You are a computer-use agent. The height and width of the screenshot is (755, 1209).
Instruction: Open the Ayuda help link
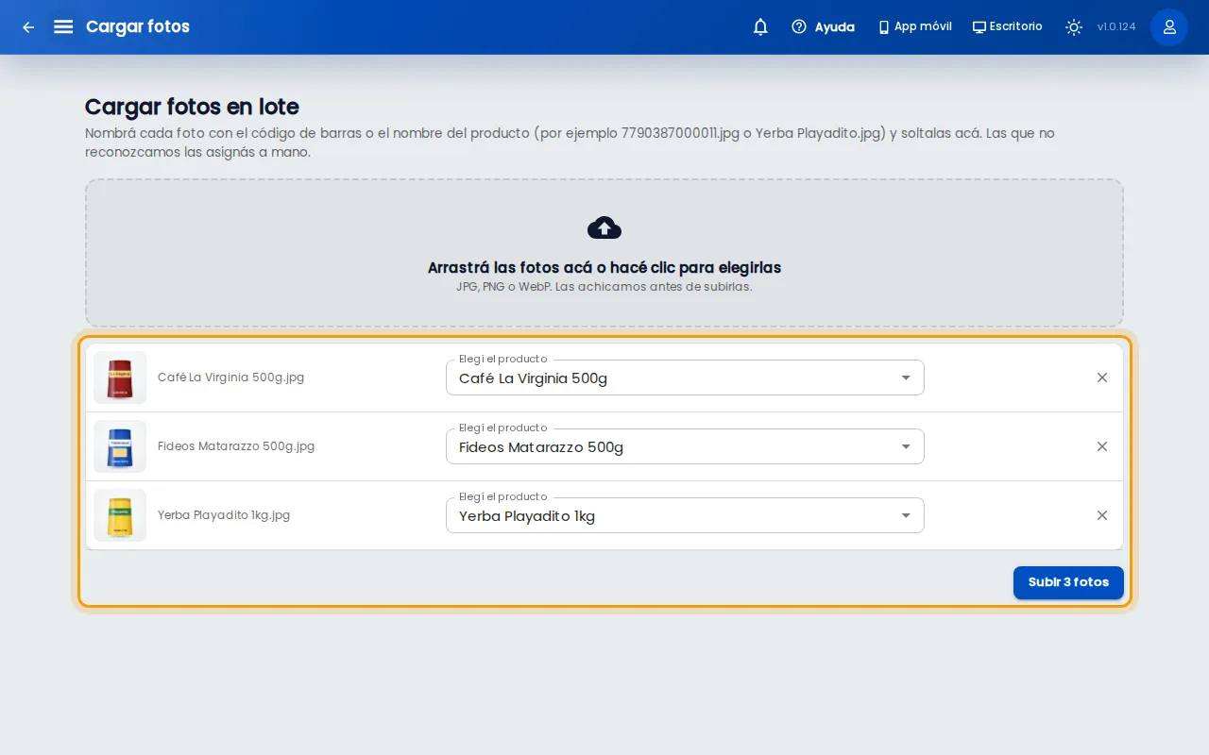click(x=823, y=27)
